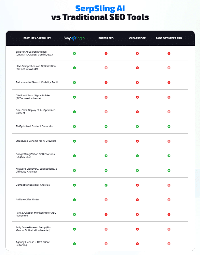Screen dimensions: 200x255
Task: Click Surfer SEO red X for Affiliate Offer Finder
Action: point(106,200)
